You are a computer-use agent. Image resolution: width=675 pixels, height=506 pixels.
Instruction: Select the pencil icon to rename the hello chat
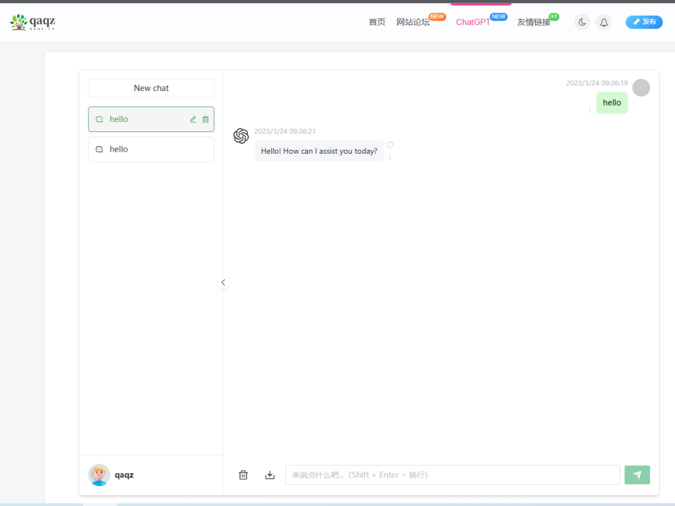tap(192, 119)
